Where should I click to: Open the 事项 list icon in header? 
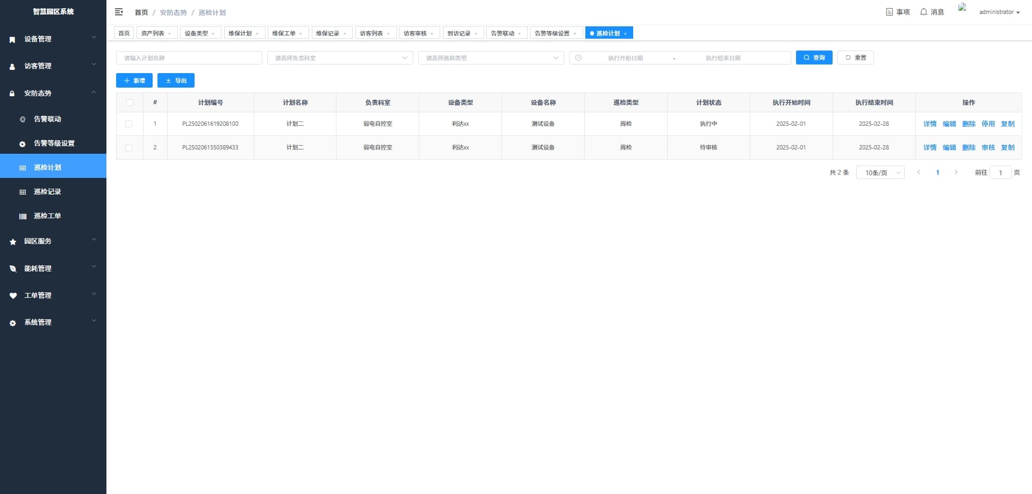[890, 12]
